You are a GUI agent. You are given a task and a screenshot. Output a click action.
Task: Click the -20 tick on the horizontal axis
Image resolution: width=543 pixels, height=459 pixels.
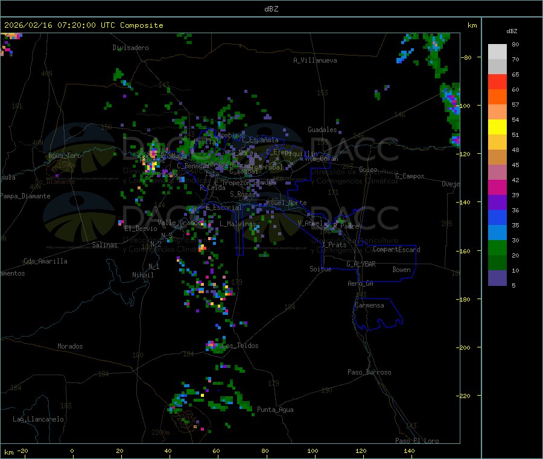(x=23, y=451)
